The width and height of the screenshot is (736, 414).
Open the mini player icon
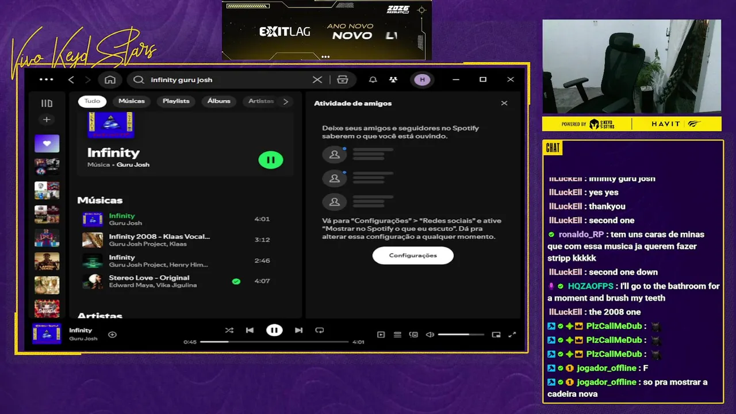pos(496,334)
